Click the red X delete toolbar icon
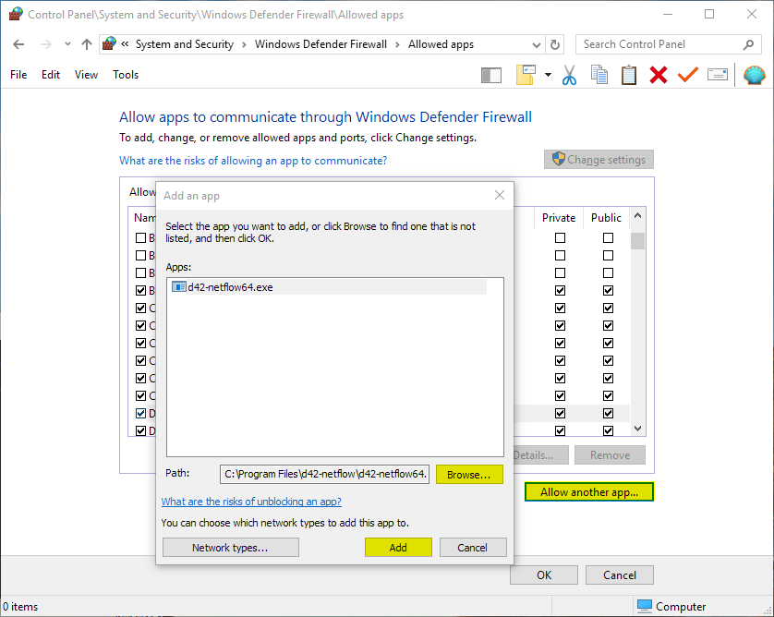This screenshot has height=617, width=774. pos(659,75)
